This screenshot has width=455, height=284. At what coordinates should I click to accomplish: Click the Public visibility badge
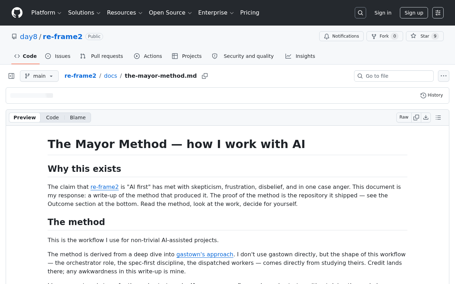coord(94,37)
